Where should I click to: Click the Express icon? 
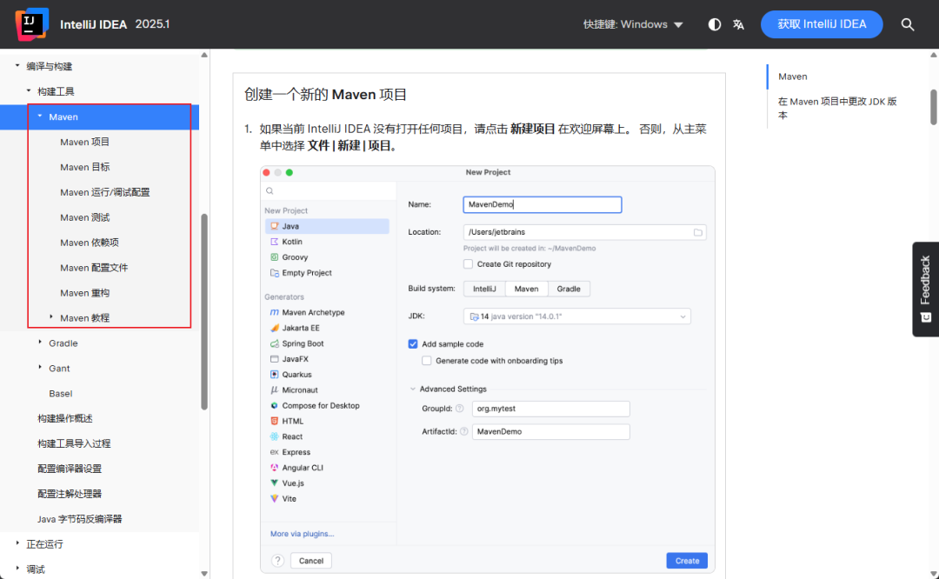click(274, 453)
